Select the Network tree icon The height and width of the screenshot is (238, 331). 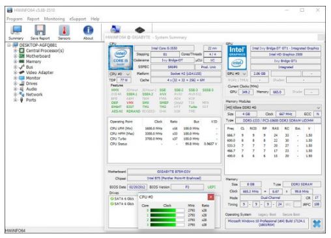(x=22, y=94)
